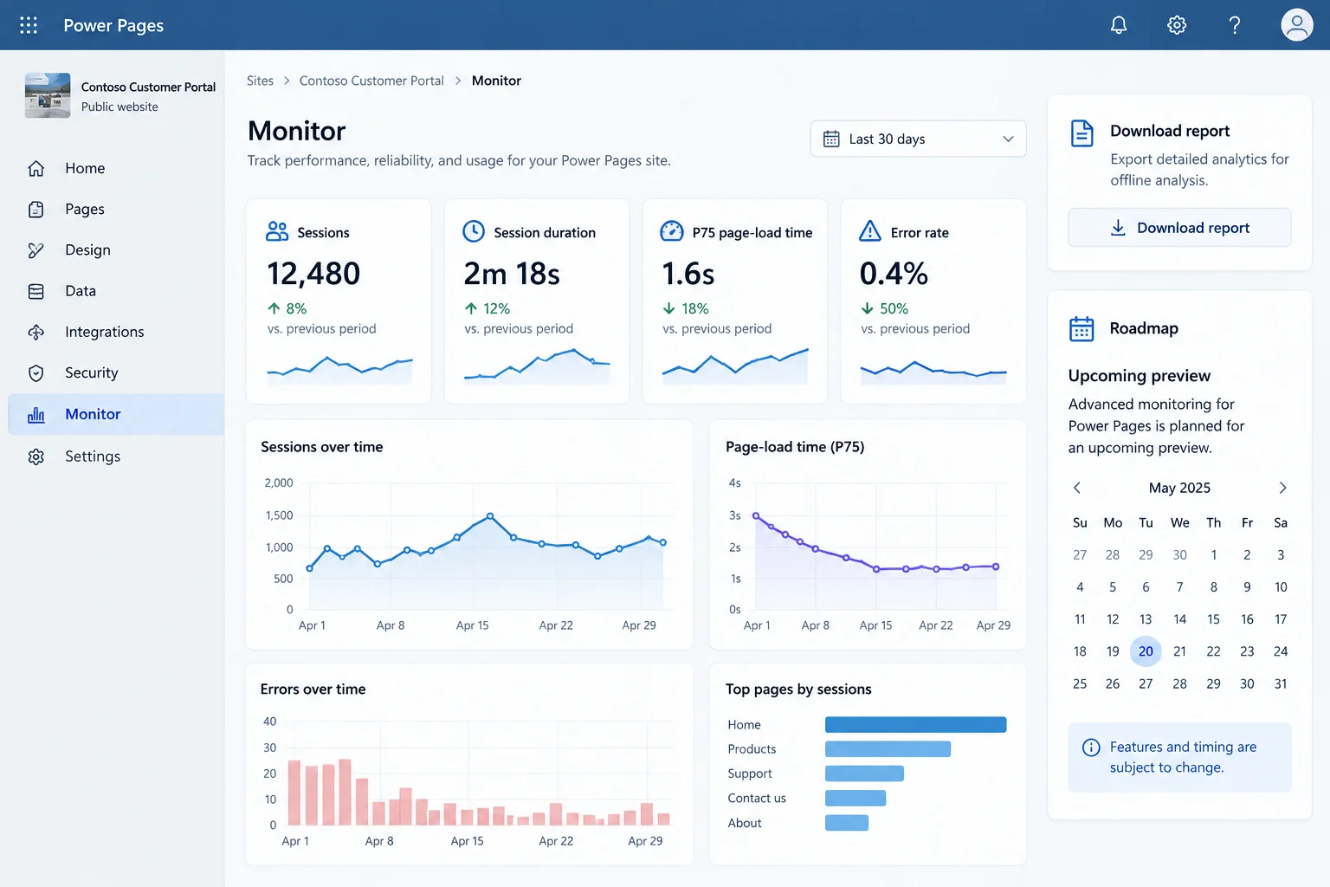Image resolution: width=1330 pixels, height=887 pixels.
Task: Click the Upcoming preview heading
Action: point(1140,376)
